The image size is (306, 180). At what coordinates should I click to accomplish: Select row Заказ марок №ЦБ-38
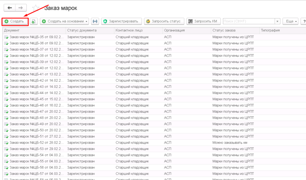(x=154, y=56)
